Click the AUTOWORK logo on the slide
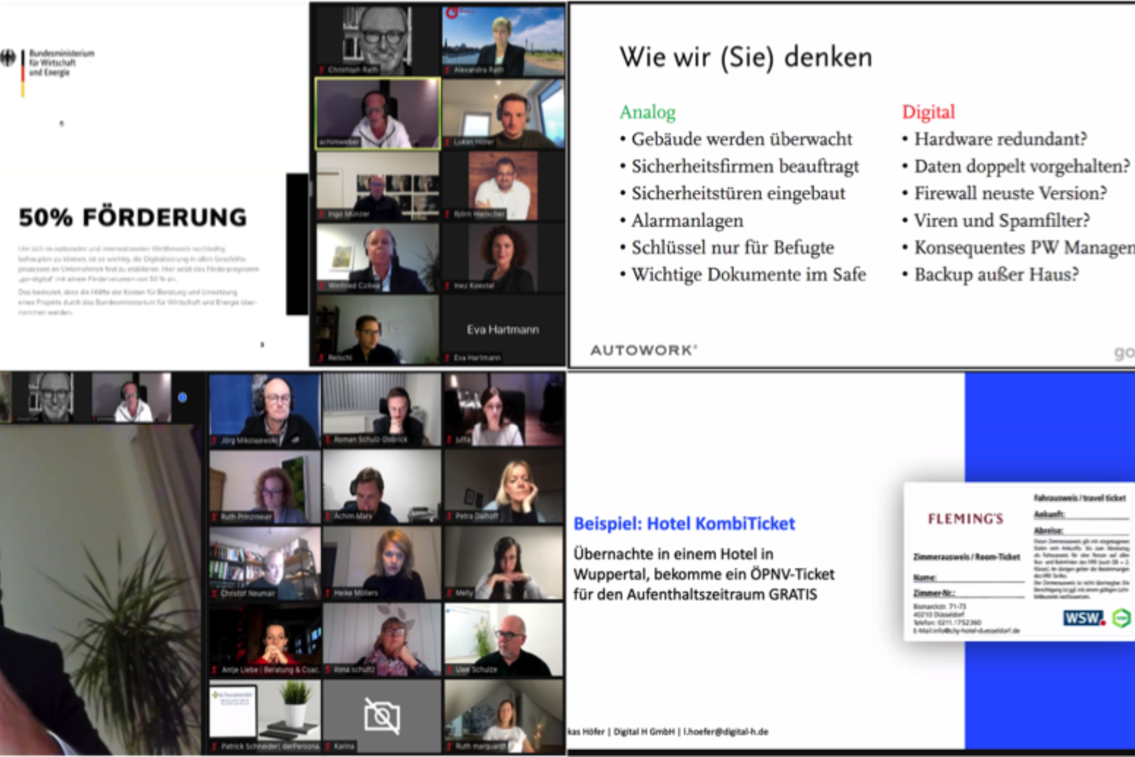 [643, 350]
